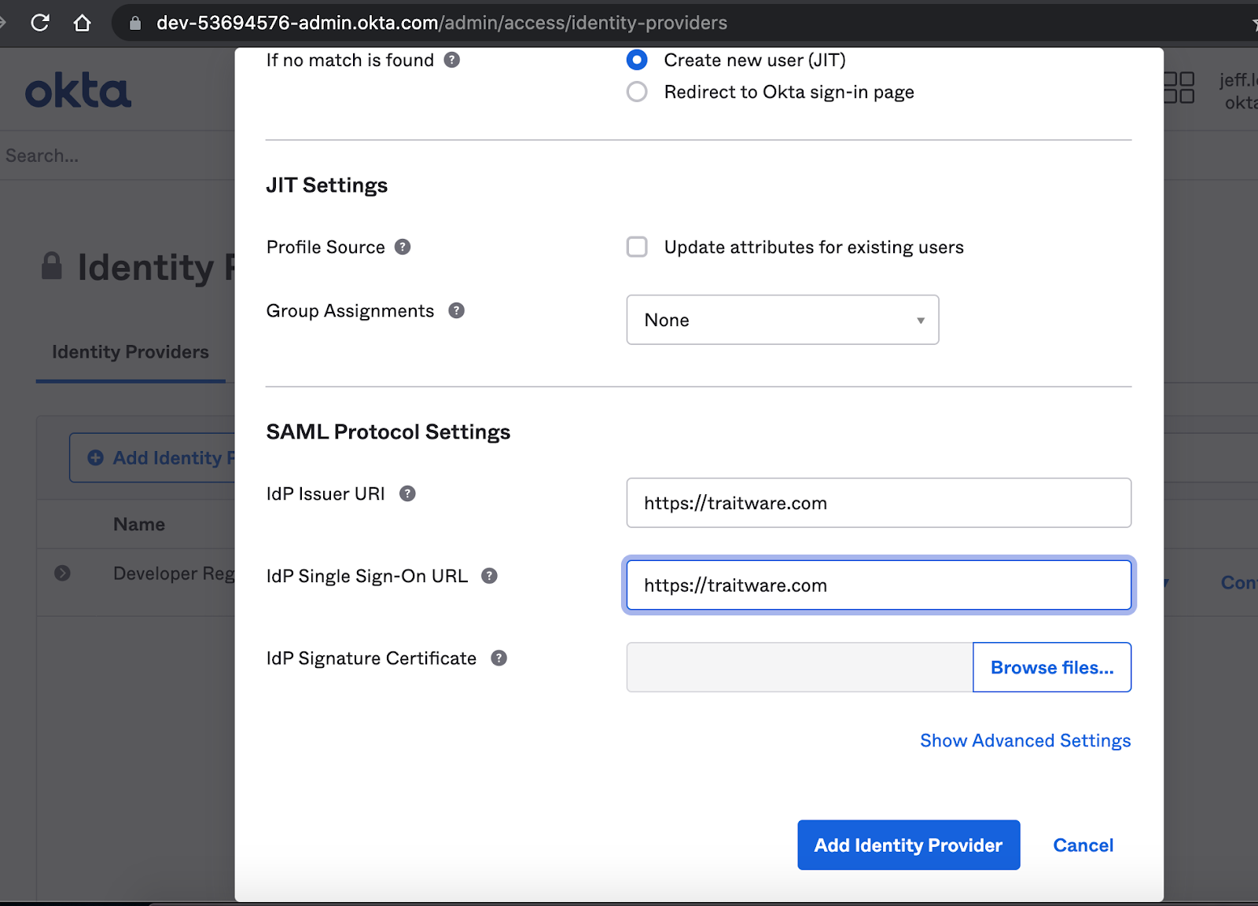Viewport: 1258px width, 906px height.
Task: Switch to the Identity Providers tab
Action: (x=131, y=352)
